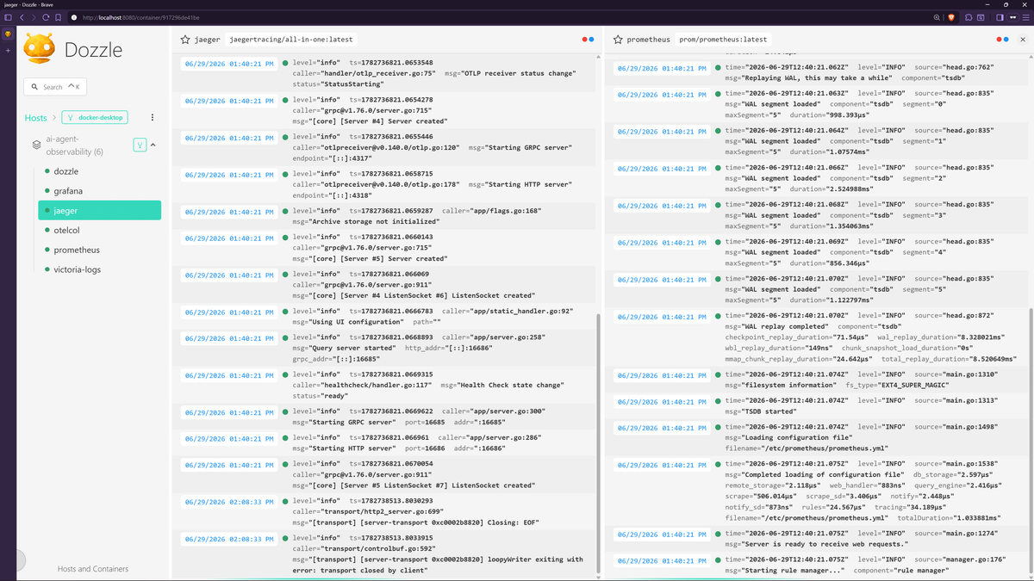The image size is (1034, 581).
Task: Open the dozzle container logs
Action: click(x=99, y=171)
